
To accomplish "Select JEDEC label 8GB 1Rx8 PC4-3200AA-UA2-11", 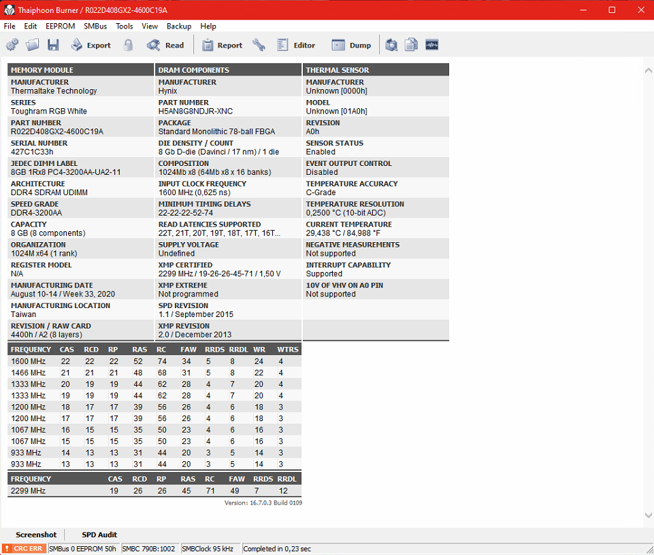I will click(65, 172).
